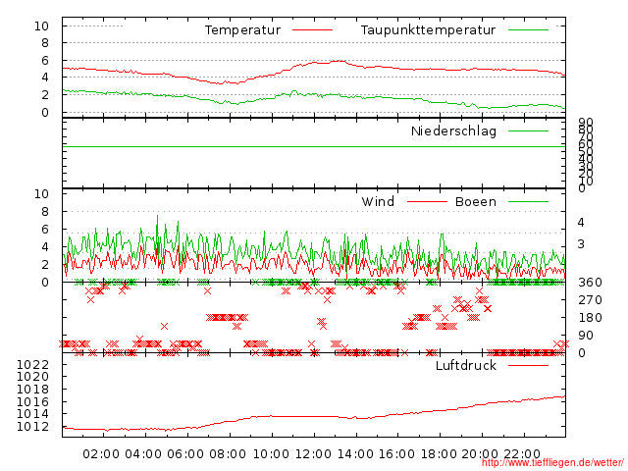Click the 04:00 time axis label

(143, 454)
